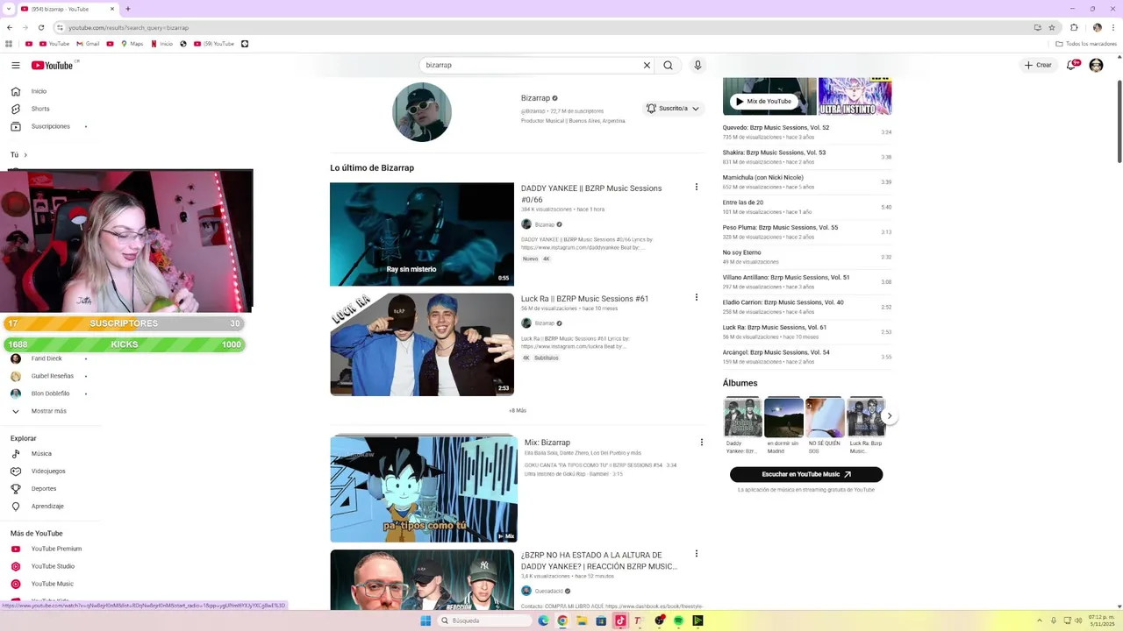This screenshot has width=1123, height=631.
Task: Open Bizarrap channel avatar
Action: [422, 112]
